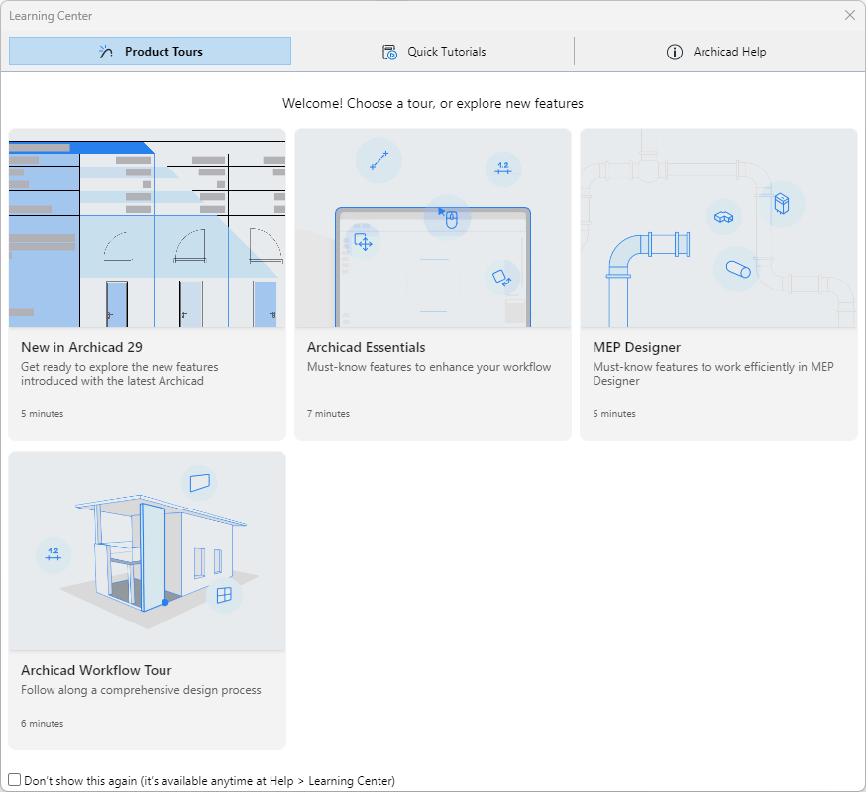The image size is (866, 792).
Task: Click the Quick Tutorials play-document icon
Action: (x=389, y=52)
